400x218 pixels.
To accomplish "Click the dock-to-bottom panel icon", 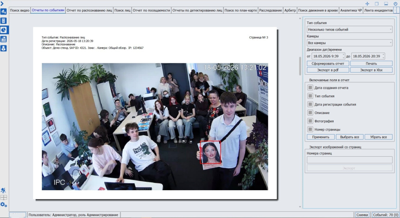I will click(386, 4).
